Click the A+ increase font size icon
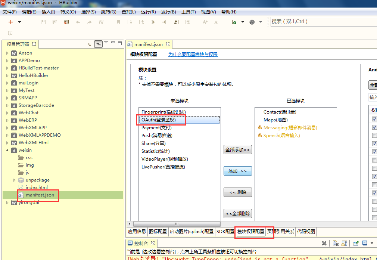This screenshot has height=260, width=377. click(x=205, y=22)
